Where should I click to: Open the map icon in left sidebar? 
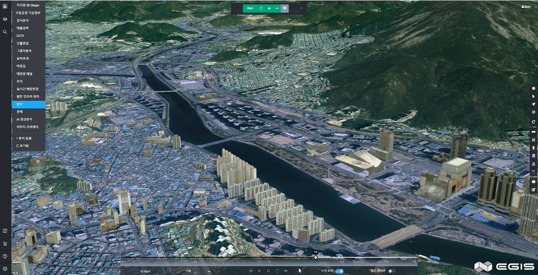[x=5, y=231]
